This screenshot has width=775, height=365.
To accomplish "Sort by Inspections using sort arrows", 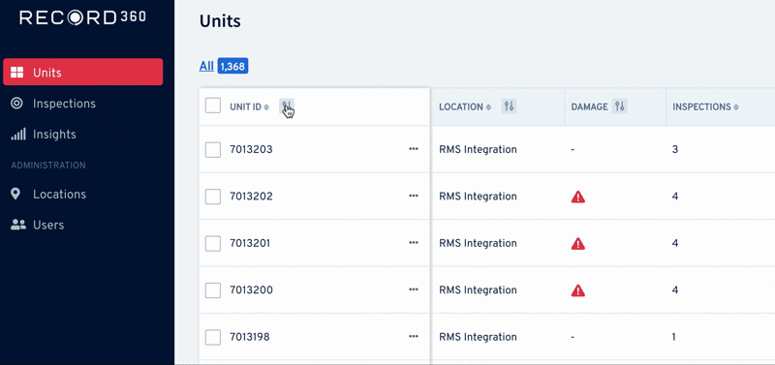I will pyautogui.click(x=736, y=107).
